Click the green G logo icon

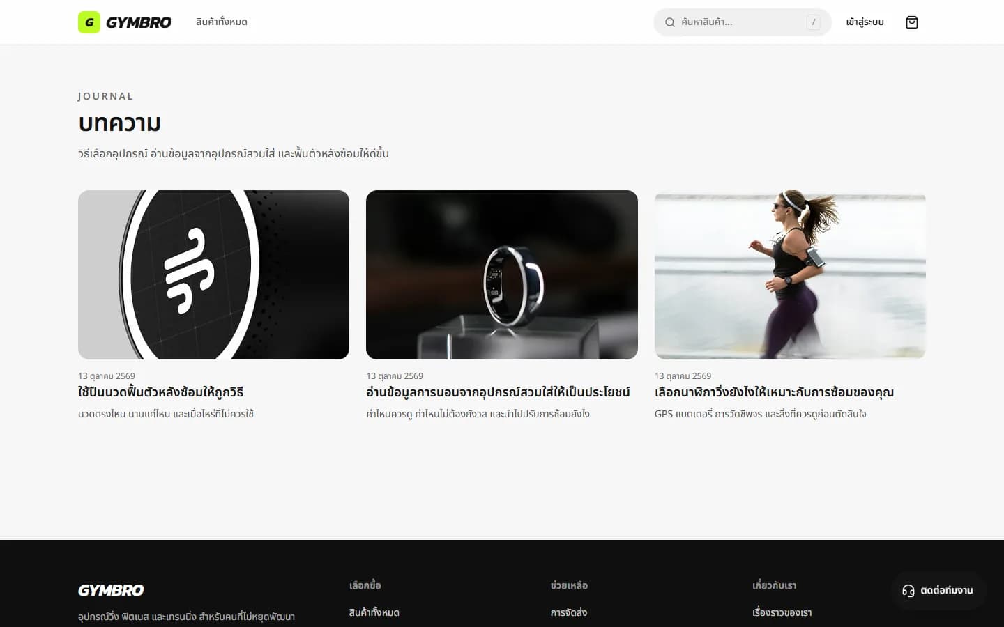(x=89, y=22)
